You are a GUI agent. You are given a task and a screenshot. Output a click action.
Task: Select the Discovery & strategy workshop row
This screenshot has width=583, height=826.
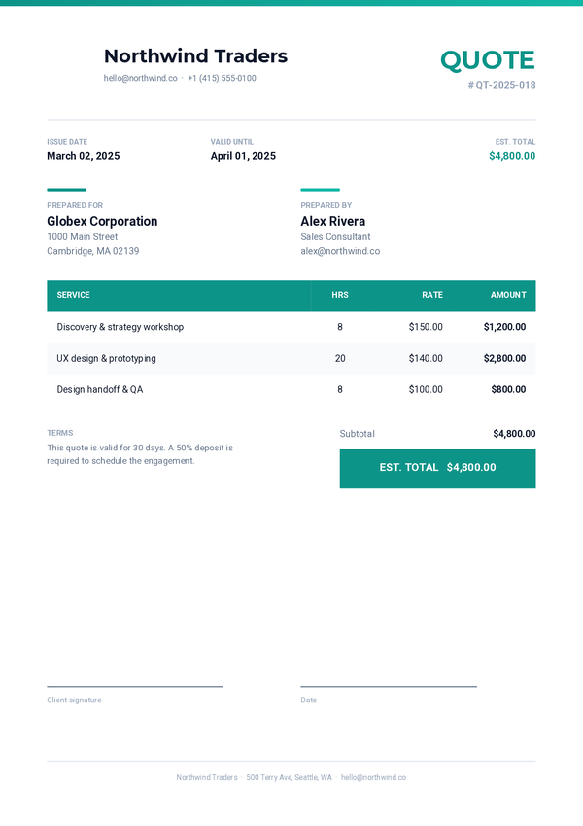tap(291, 327)
